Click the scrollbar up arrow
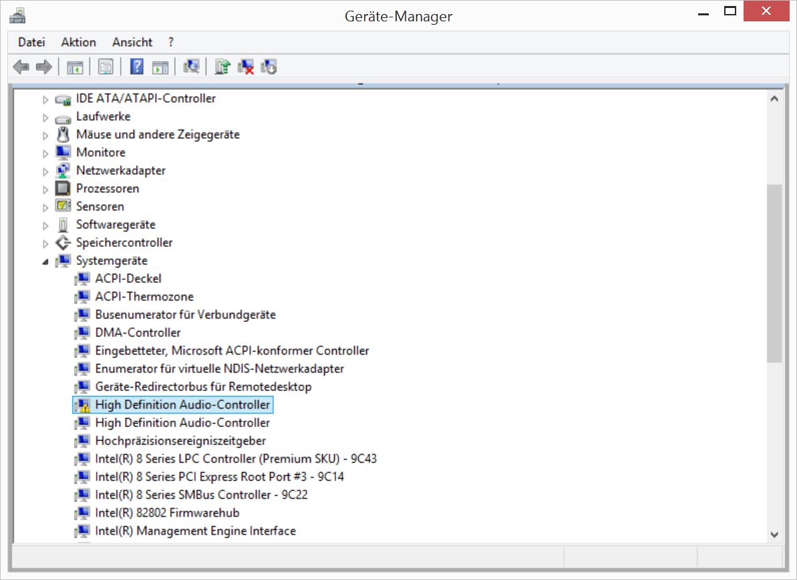Screen dimensions: 797x580 coord(774,99)
